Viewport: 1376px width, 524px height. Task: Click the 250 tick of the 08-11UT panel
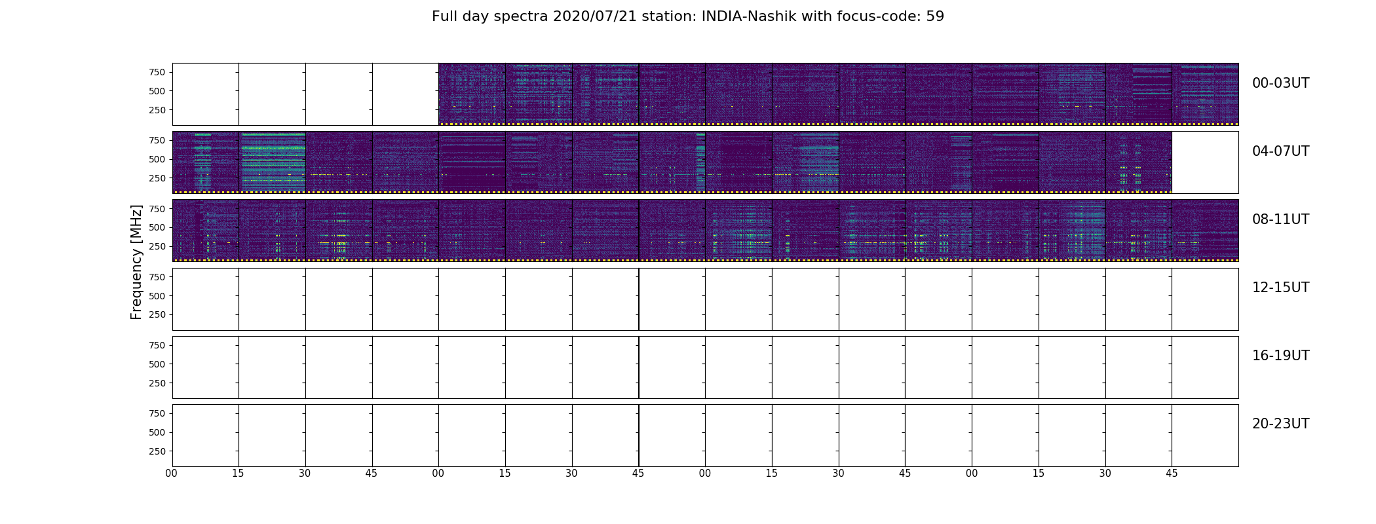pyautogui.click(x=157, y=246)
